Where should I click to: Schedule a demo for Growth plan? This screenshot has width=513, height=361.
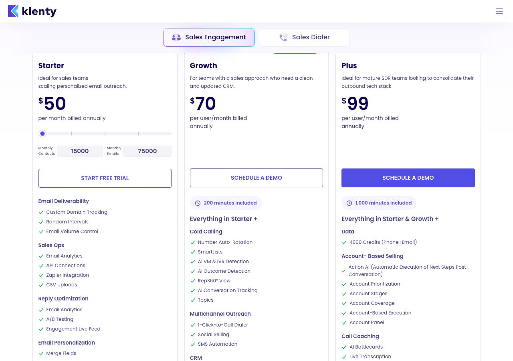pyautogui.click(x=256, y=178)
